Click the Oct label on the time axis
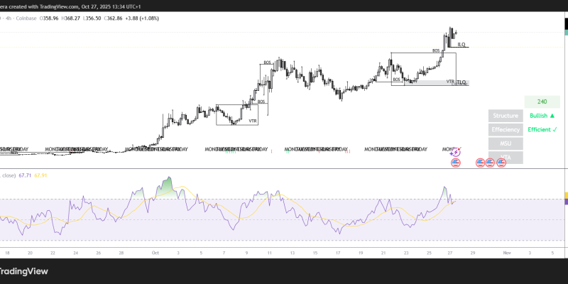 (x=155, y=252)
